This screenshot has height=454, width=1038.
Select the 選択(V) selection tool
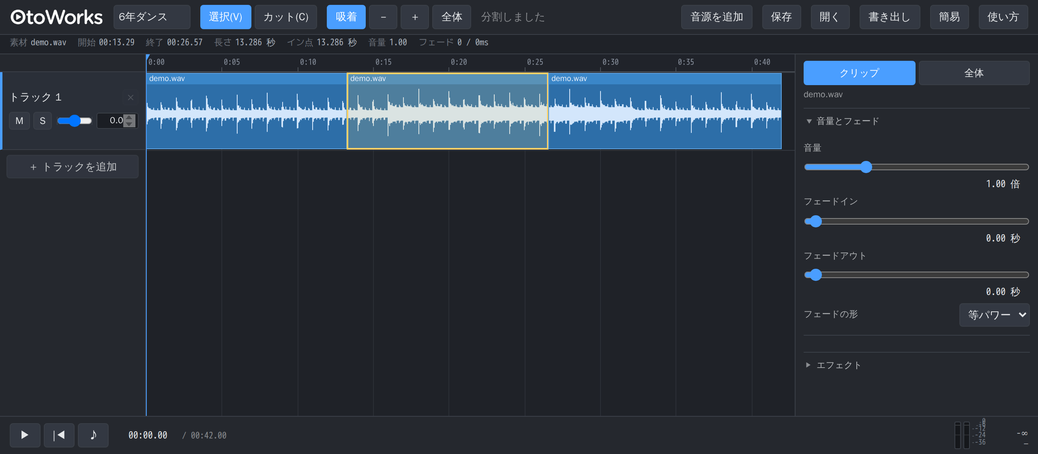point(225,17)
